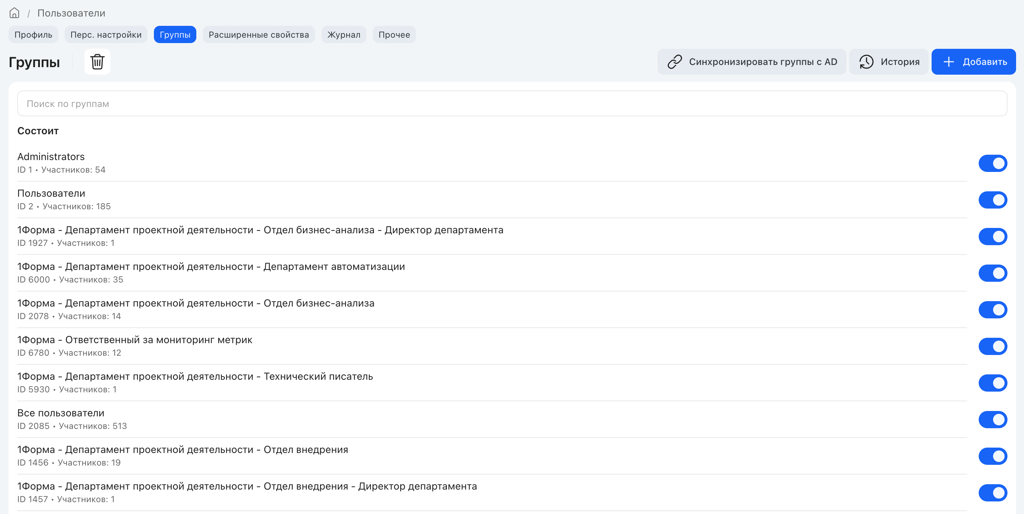Toggle Департамент автоматизации group switch
Screen dimensions: 1024x514
(993, 274)
